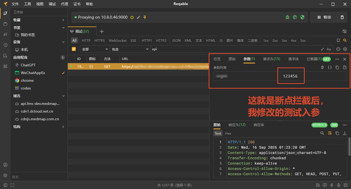This screenshot has height=189, width=351.
Task: Copy parameter list with copy icon
Action: tap(337, 67)
